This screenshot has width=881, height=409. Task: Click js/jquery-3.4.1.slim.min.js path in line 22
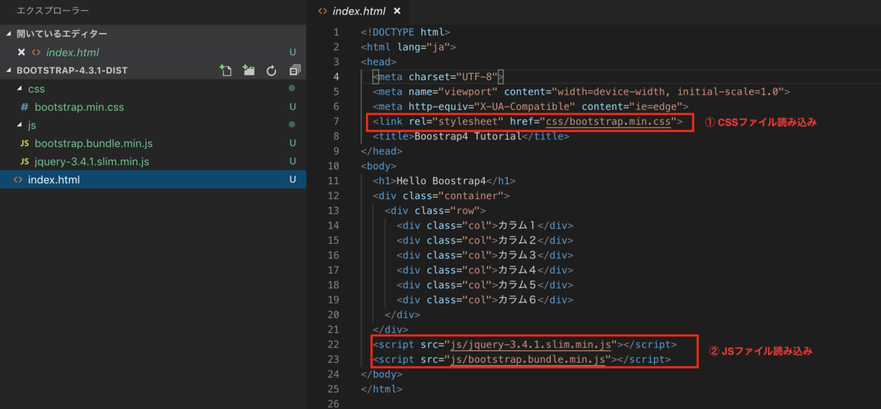pyautogui.click(x=531, y=344)
